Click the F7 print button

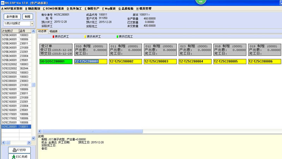click(x=19, y=150)
